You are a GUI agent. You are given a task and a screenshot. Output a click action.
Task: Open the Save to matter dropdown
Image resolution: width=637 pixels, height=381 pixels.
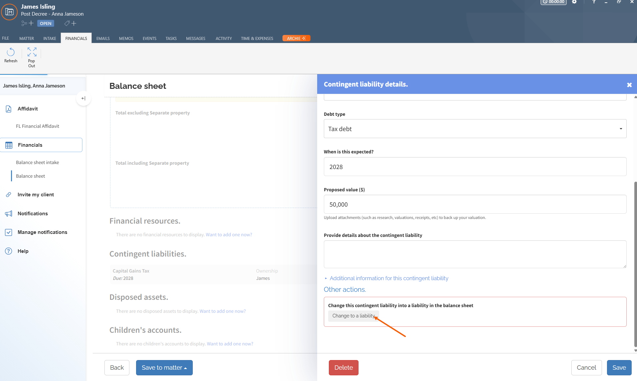click(x=164, y=368)
